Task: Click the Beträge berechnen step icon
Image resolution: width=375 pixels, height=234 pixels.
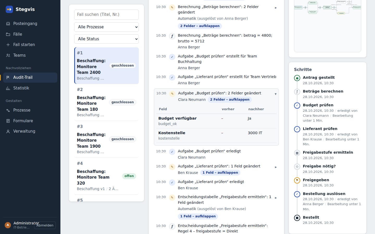Action: tap(297, 92)
